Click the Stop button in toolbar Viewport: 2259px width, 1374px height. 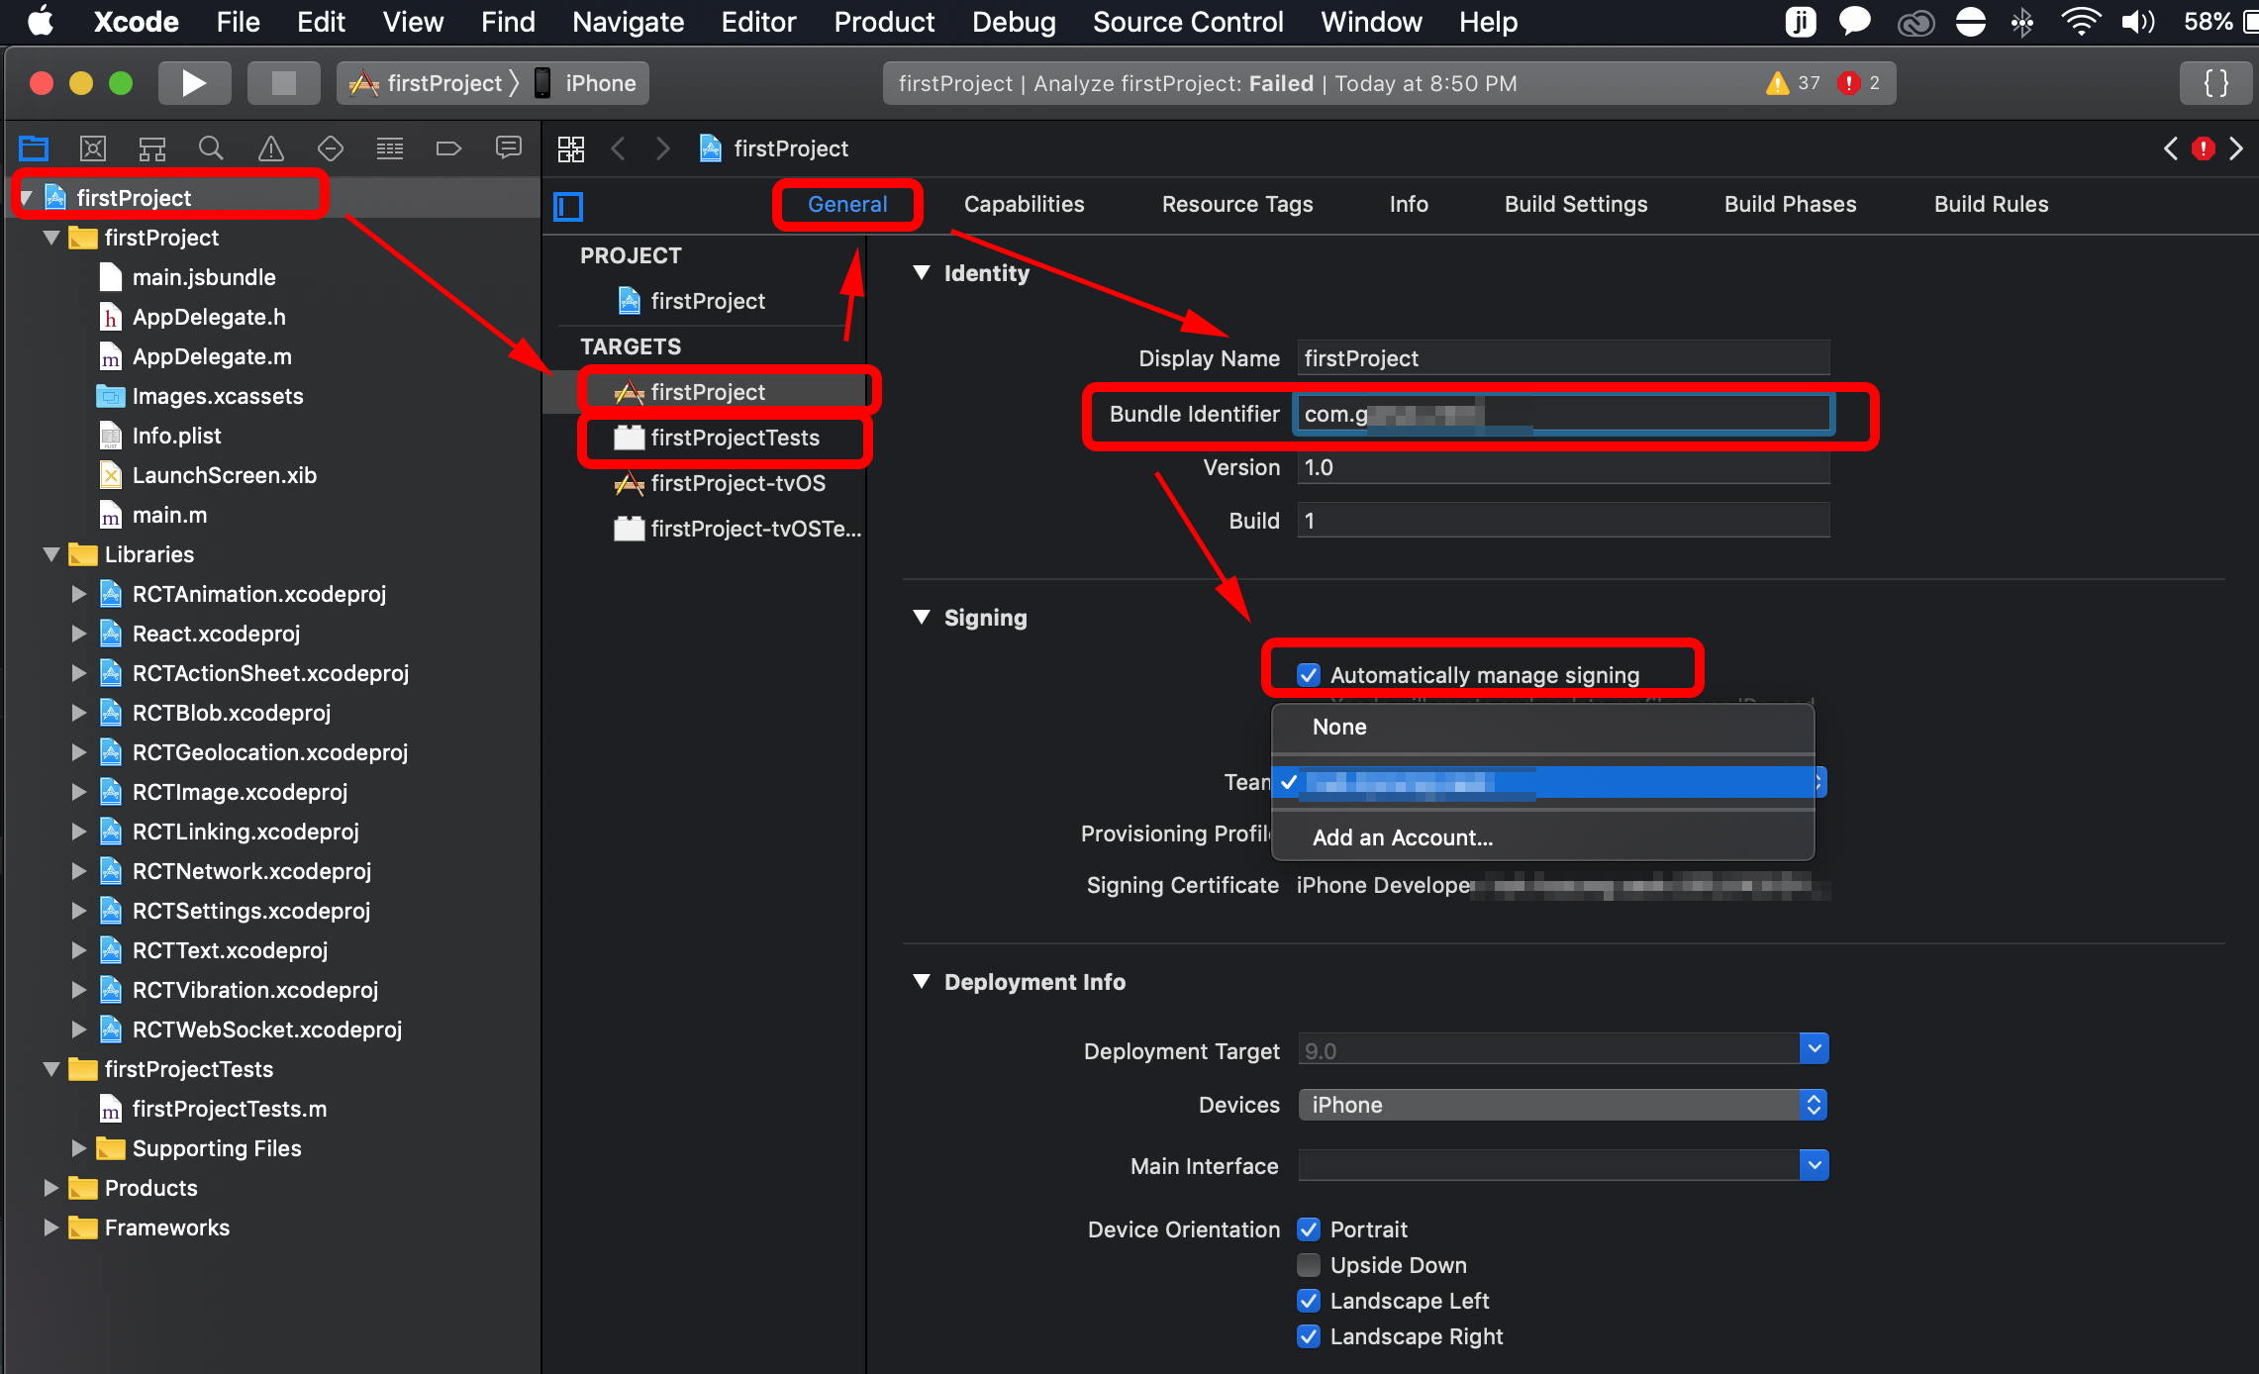point(283,83)
